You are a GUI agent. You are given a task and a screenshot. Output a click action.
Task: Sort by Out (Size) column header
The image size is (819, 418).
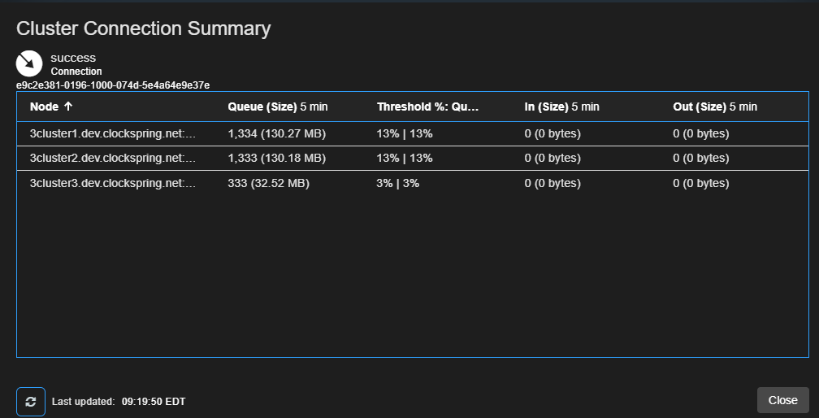pos(714,107)
